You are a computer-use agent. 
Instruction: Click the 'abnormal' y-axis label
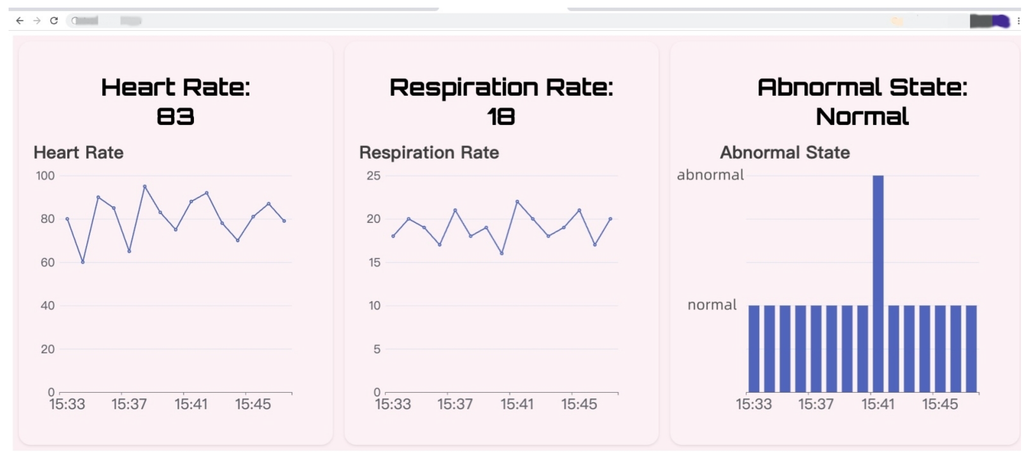[x=710, y=175]
